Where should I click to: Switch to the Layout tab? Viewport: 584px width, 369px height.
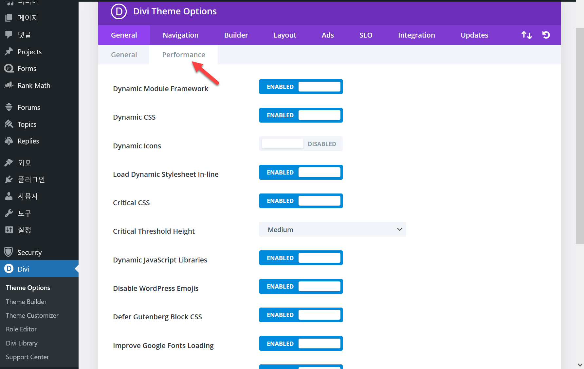(x=285, y=35)
